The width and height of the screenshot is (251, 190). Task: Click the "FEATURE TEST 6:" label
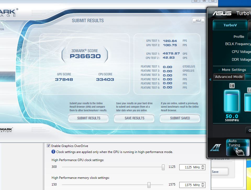pyautogui.click(x=150, y=88)
